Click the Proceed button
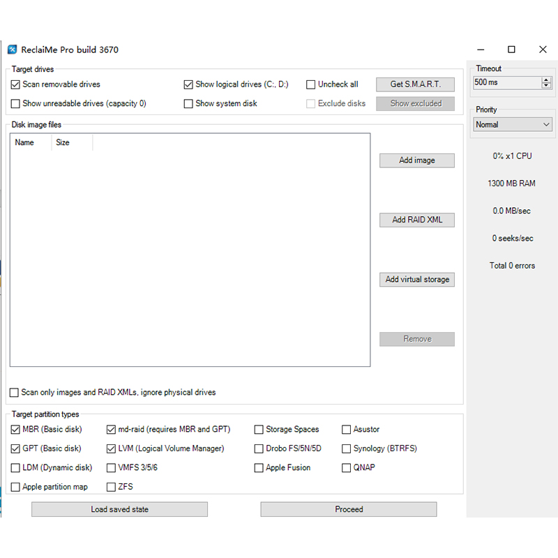Screen dimensions: 558x558 [349, 509]
